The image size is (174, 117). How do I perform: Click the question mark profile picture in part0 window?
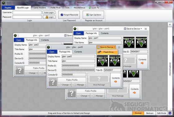coord(53,82)
